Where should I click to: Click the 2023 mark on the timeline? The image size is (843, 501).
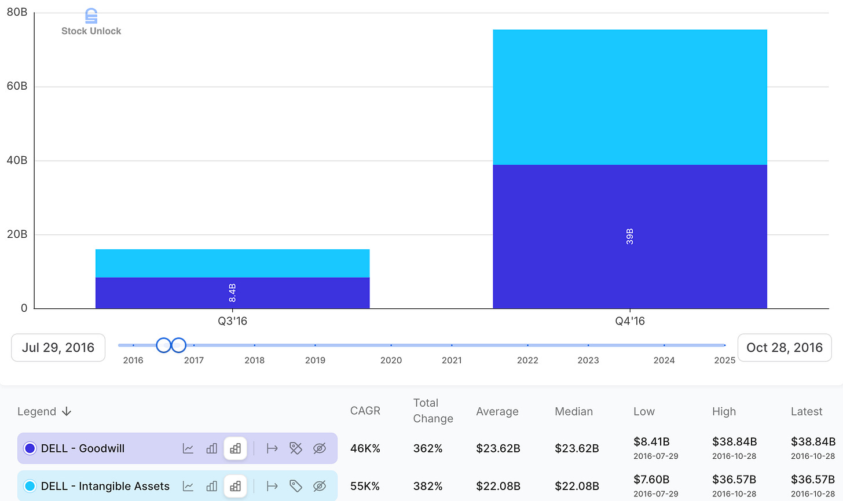coord(588,360)
